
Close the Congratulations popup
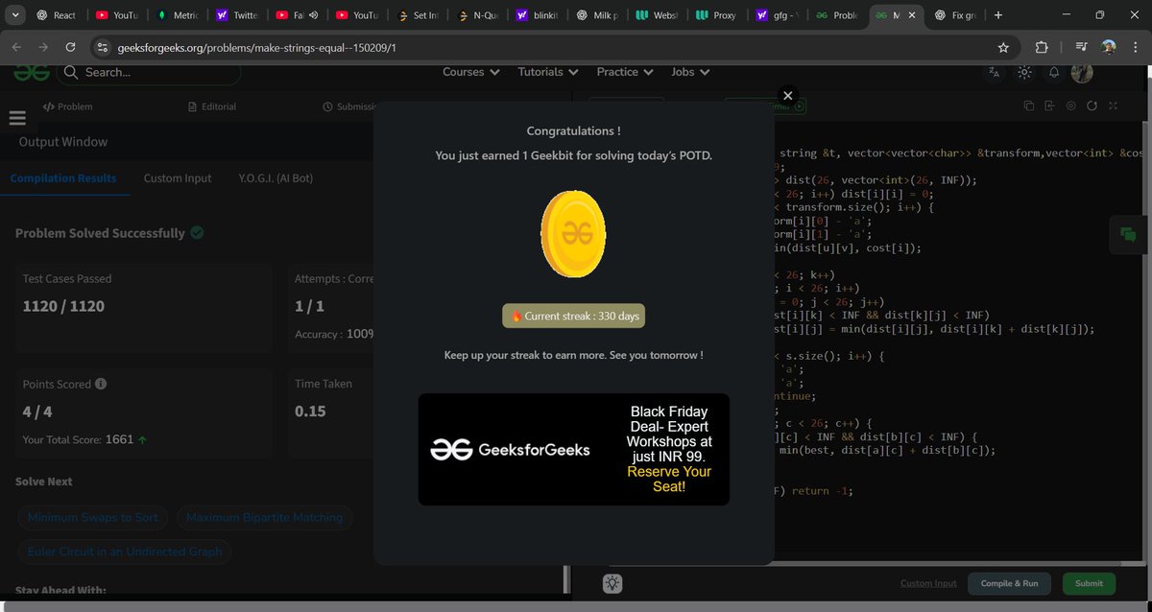click(x=787, y=95)
